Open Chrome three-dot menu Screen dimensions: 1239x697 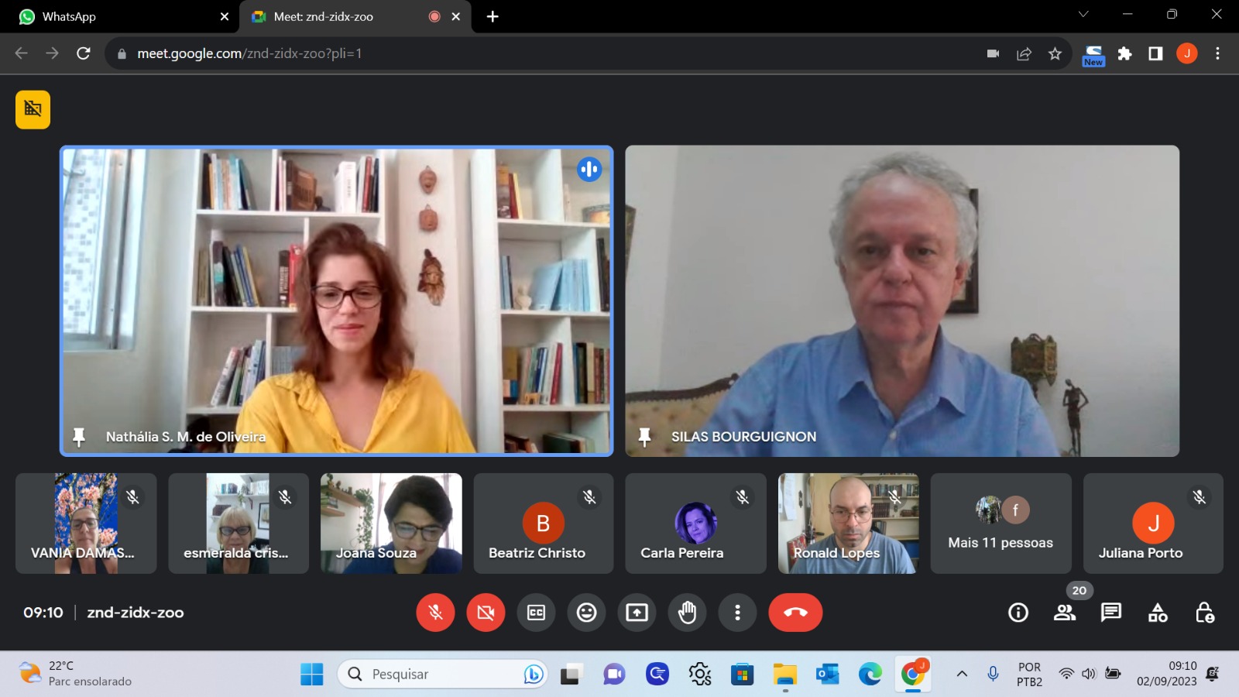click(x=1217, y=53)
